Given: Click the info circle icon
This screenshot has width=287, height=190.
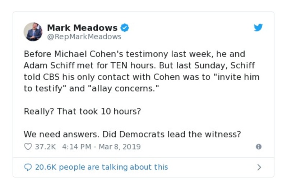Looking at the screenshot, I should pos(258,147).
